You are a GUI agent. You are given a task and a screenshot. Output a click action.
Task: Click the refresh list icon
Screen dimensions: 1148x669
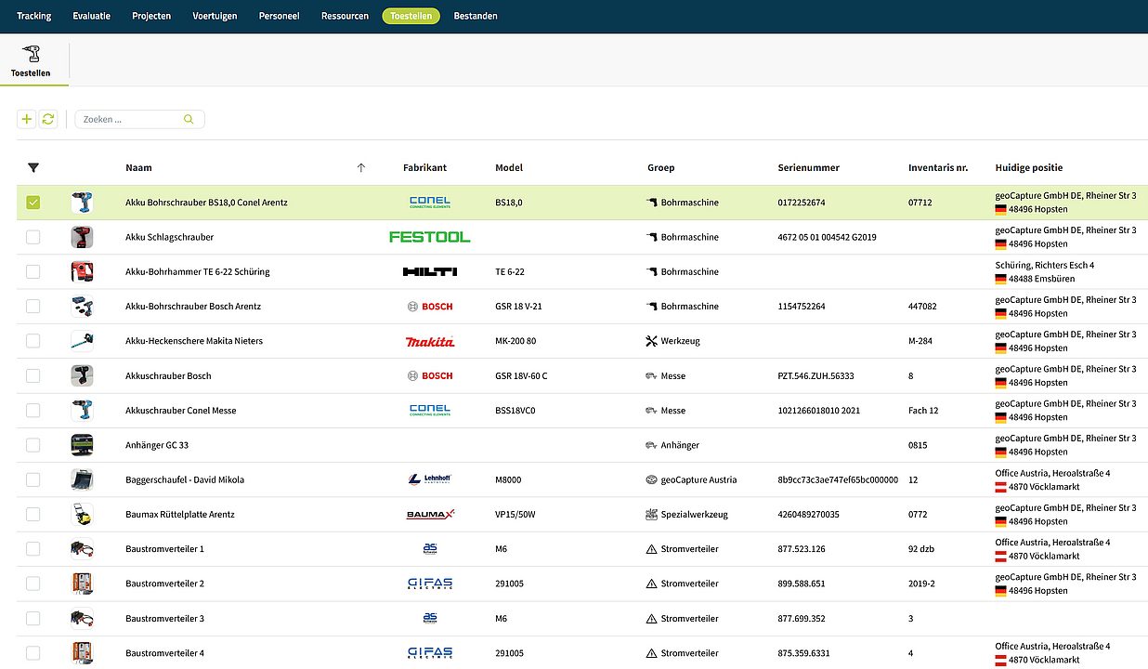pos(48,119)
